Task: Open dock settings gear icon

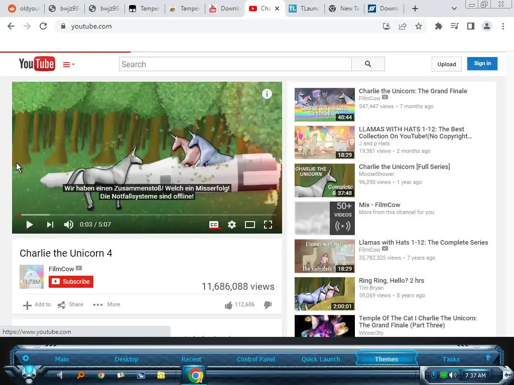Action: pos(26,358)
